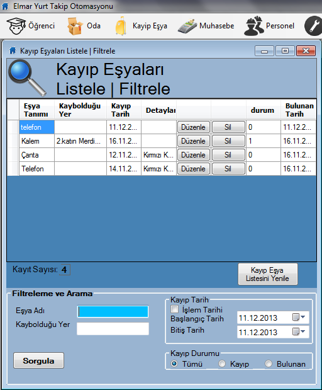Click the Personel workers icon
The height and width of the screenshot is (390, 322).
[x=254, y=26]
